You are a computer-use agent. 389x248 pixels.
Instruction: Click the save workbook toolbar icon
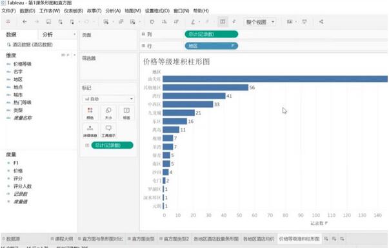[48, 22]
